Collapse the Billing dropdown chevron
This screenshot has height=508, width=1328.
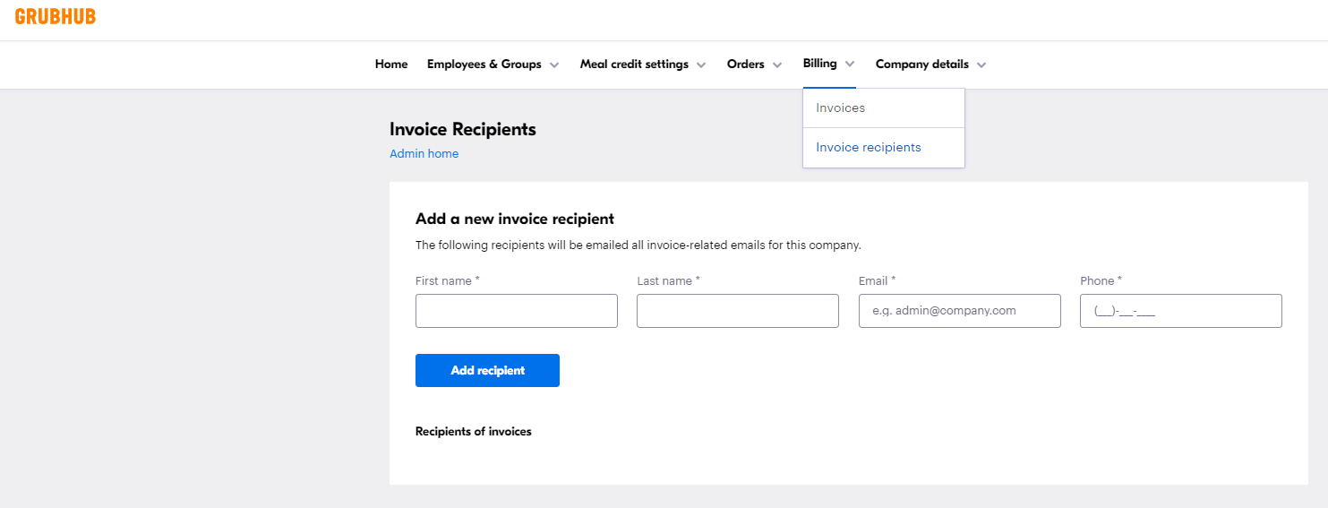click(x=850, y=65)
